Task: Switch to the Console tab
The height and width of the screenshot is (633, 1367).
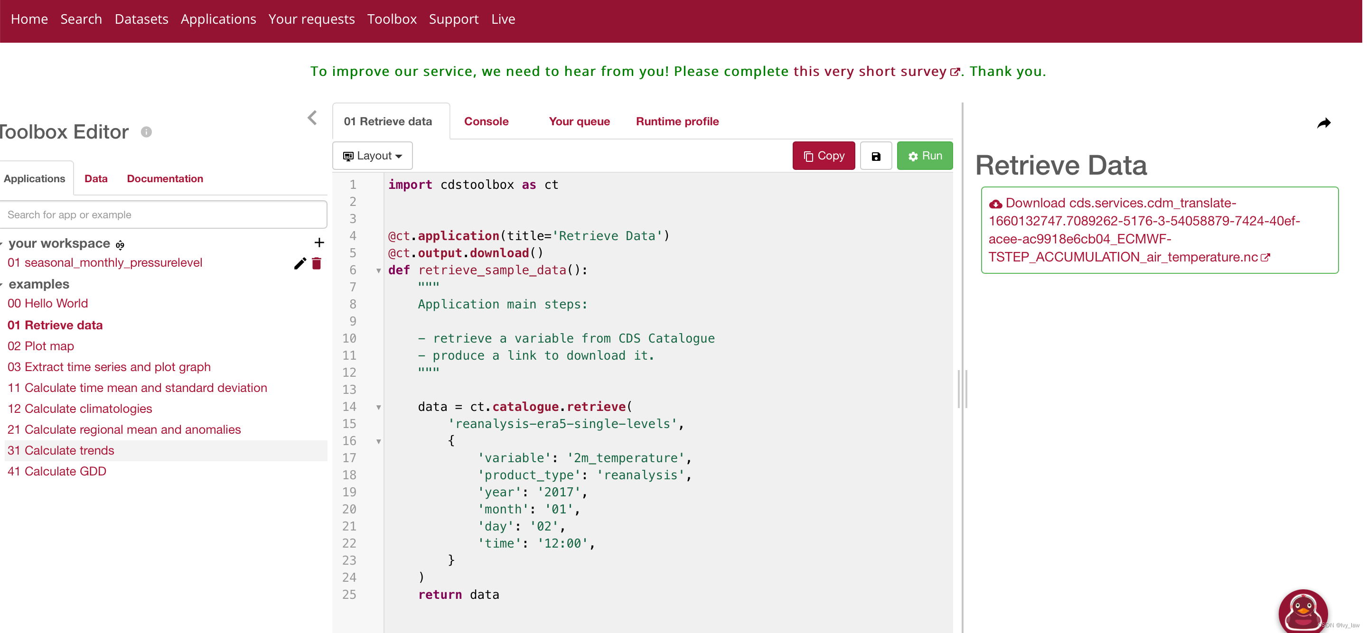Action: 487,121
